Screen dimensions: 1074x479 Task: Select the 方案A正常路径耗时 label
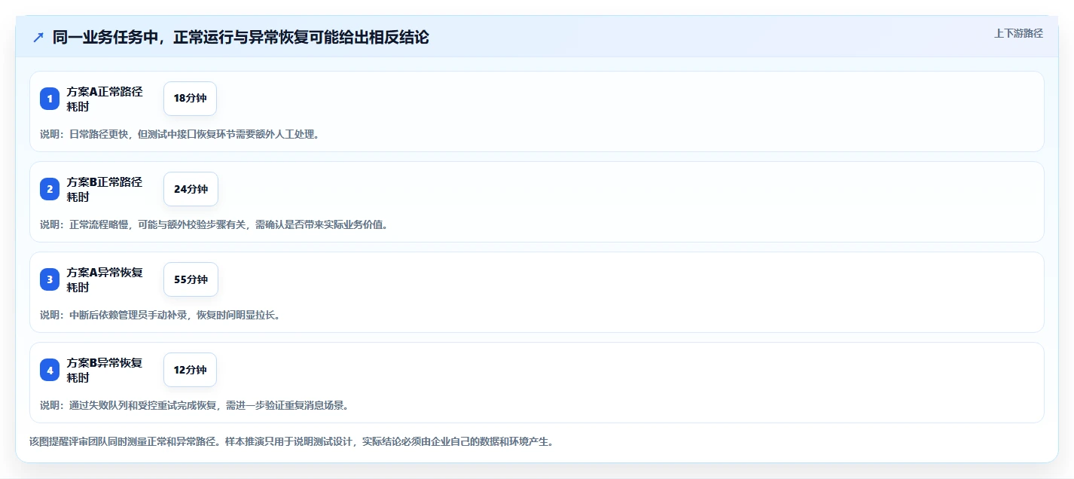click(105, 99)
